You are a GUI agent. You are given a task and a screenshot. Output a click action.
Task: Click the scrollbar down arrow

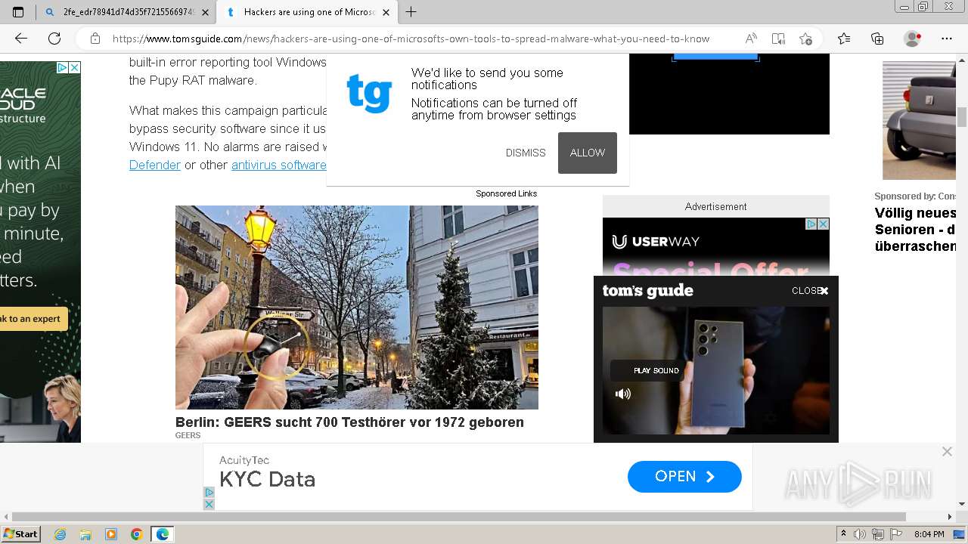coord(962,504)
